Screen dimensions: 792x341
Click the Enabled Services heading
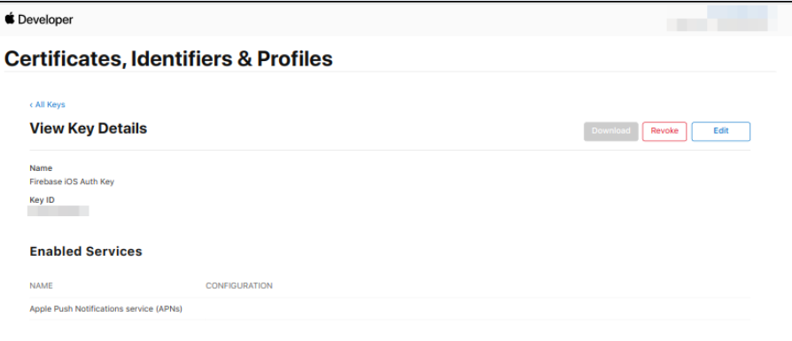(x=86, y=252)
